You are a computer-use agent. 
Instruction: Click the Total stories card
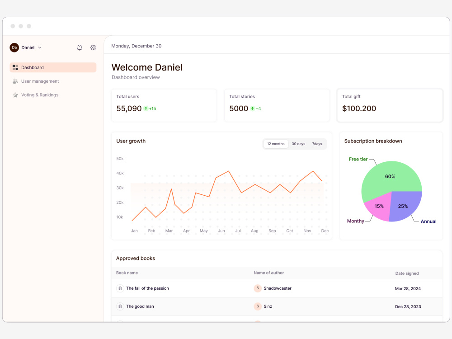pos(277,105)
